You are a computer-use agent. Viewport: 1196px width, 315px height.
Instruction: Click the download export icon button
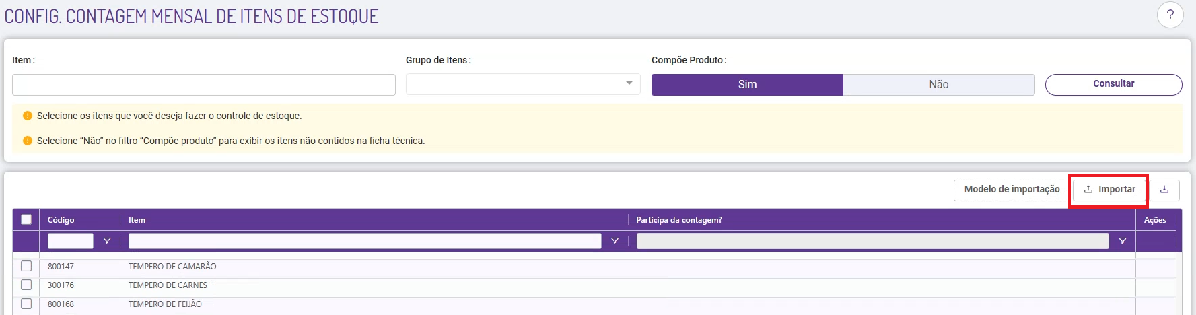[1164, 190]
